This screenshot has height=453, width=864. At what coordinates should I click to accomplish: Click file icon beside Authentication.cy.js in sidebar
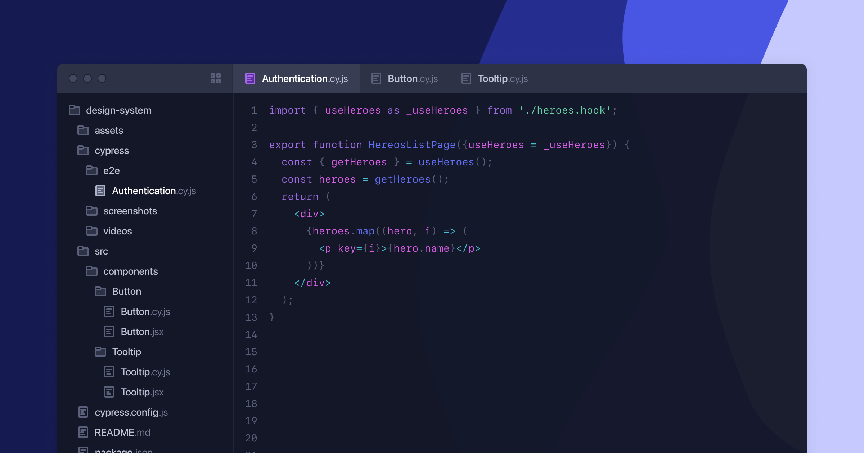100,191
